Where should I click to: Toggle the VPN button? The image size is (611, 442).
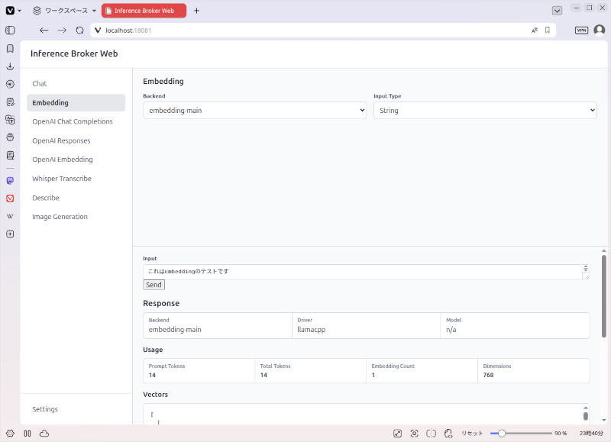(581, 31)
